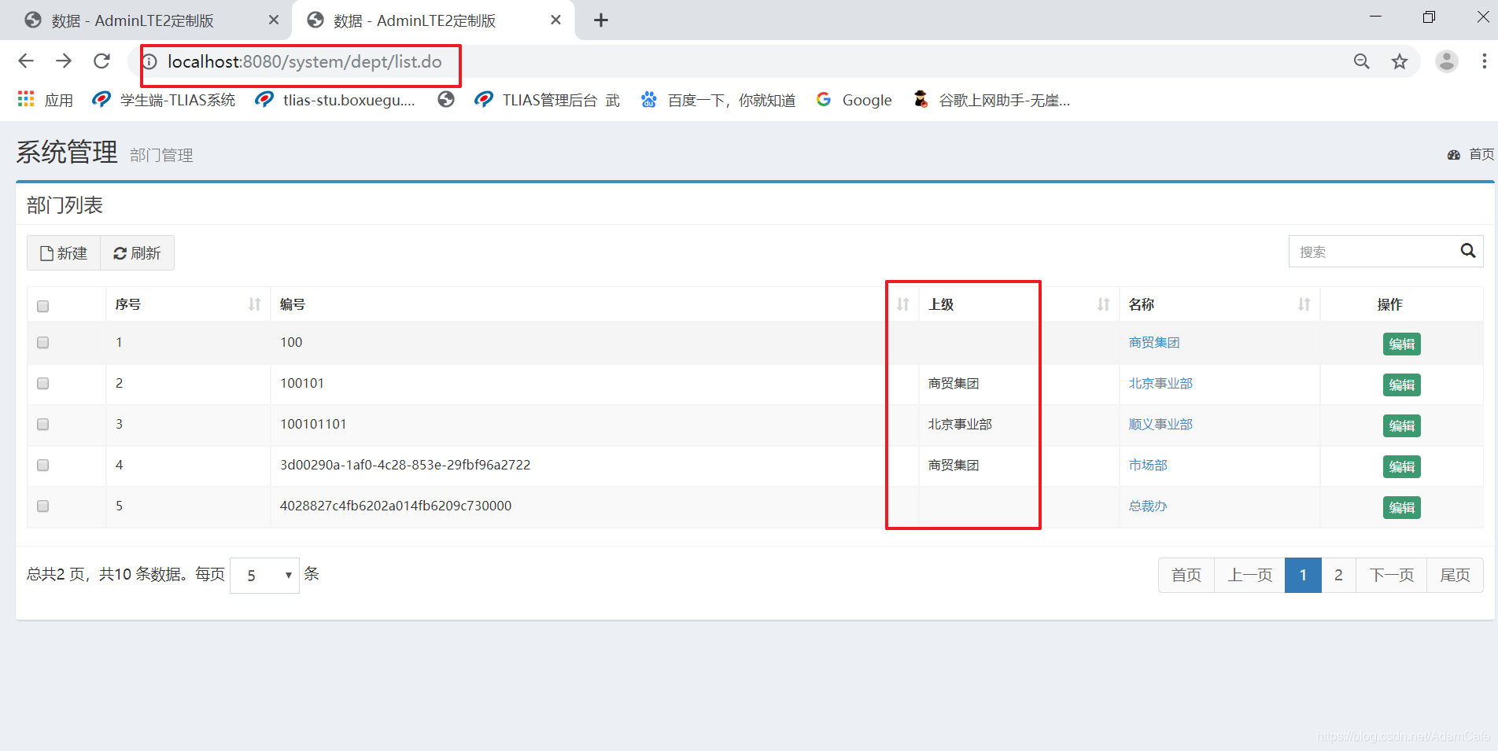Open the TLIAS管理后台 bookmark

point(548,100)
